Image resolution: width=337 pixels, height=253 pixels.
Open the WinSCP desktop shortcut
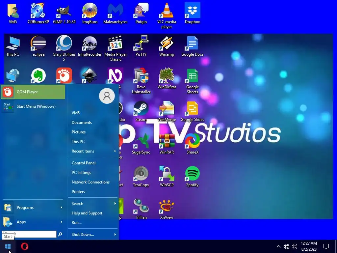(167, 177)
